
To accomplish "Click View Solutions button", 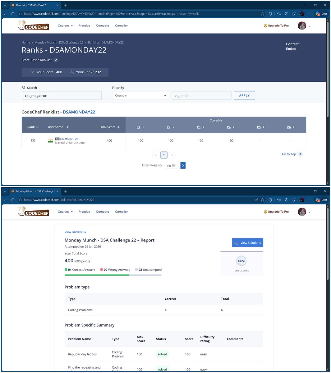I will tap(247, 243).
